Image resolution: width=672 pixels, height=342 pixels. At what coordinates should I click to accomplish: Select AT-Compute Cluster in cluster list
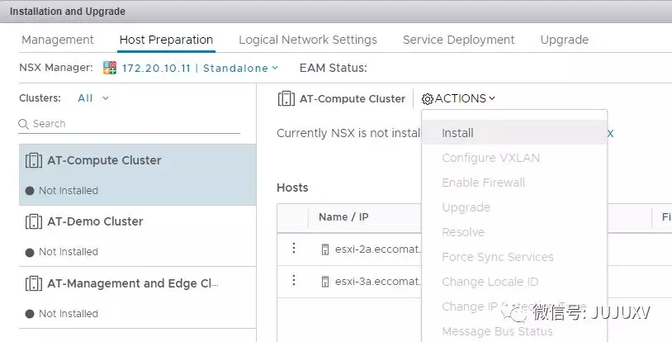click(138, 174)
